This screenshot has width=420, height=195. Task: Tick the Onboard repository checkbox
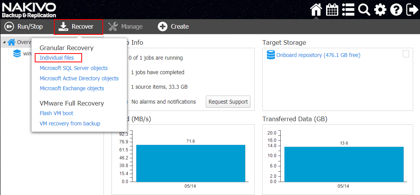(406, 54)
